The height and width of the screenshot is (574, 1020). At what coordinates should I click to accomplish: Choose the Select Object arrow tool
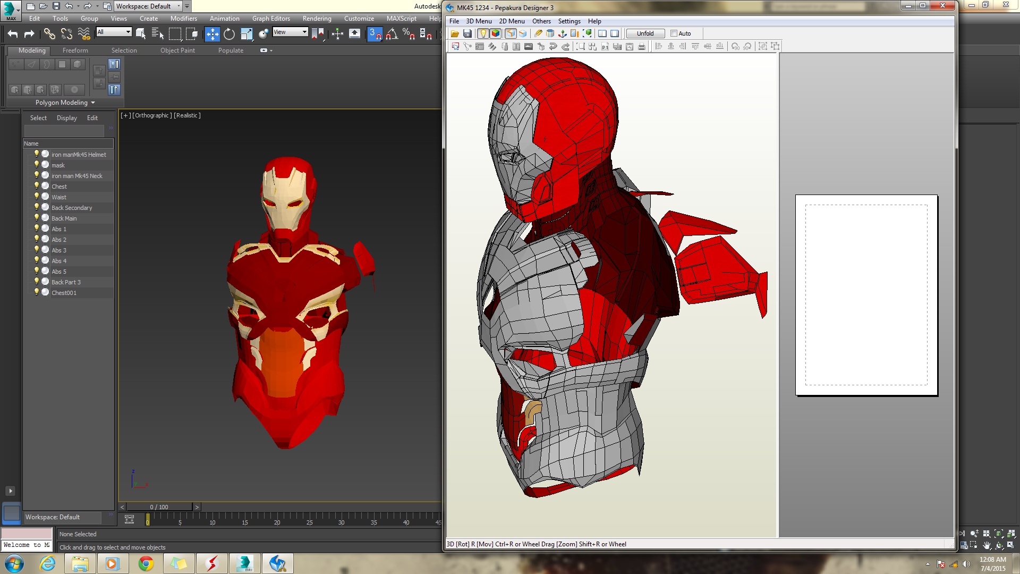coord(141,34)
